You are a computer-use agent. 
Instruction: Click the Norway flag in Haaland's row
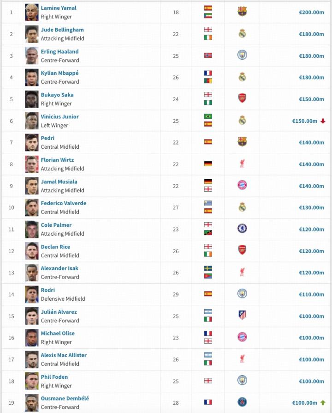click(x=208, y=55)
